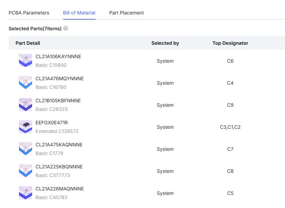Open the CL21A106KAYNNNE part thumbnail
Screen dimensions: 285x208
(26, 61)
